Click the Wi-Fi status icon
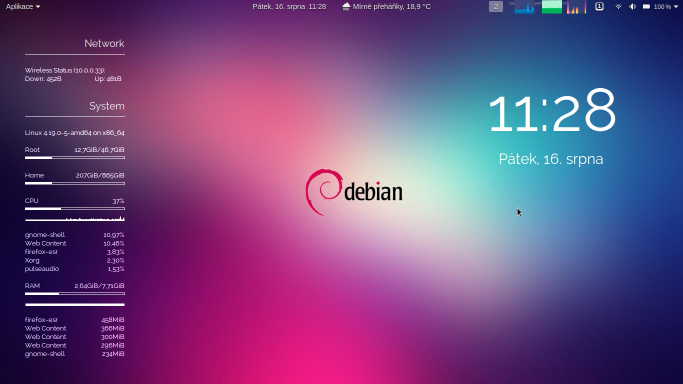The width and height of the screenshot is (683, 384). [618, 6]
